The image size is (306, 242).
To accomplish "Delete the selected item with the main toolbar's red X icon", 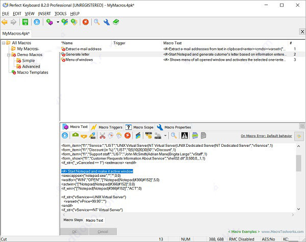I will [86, 22].
